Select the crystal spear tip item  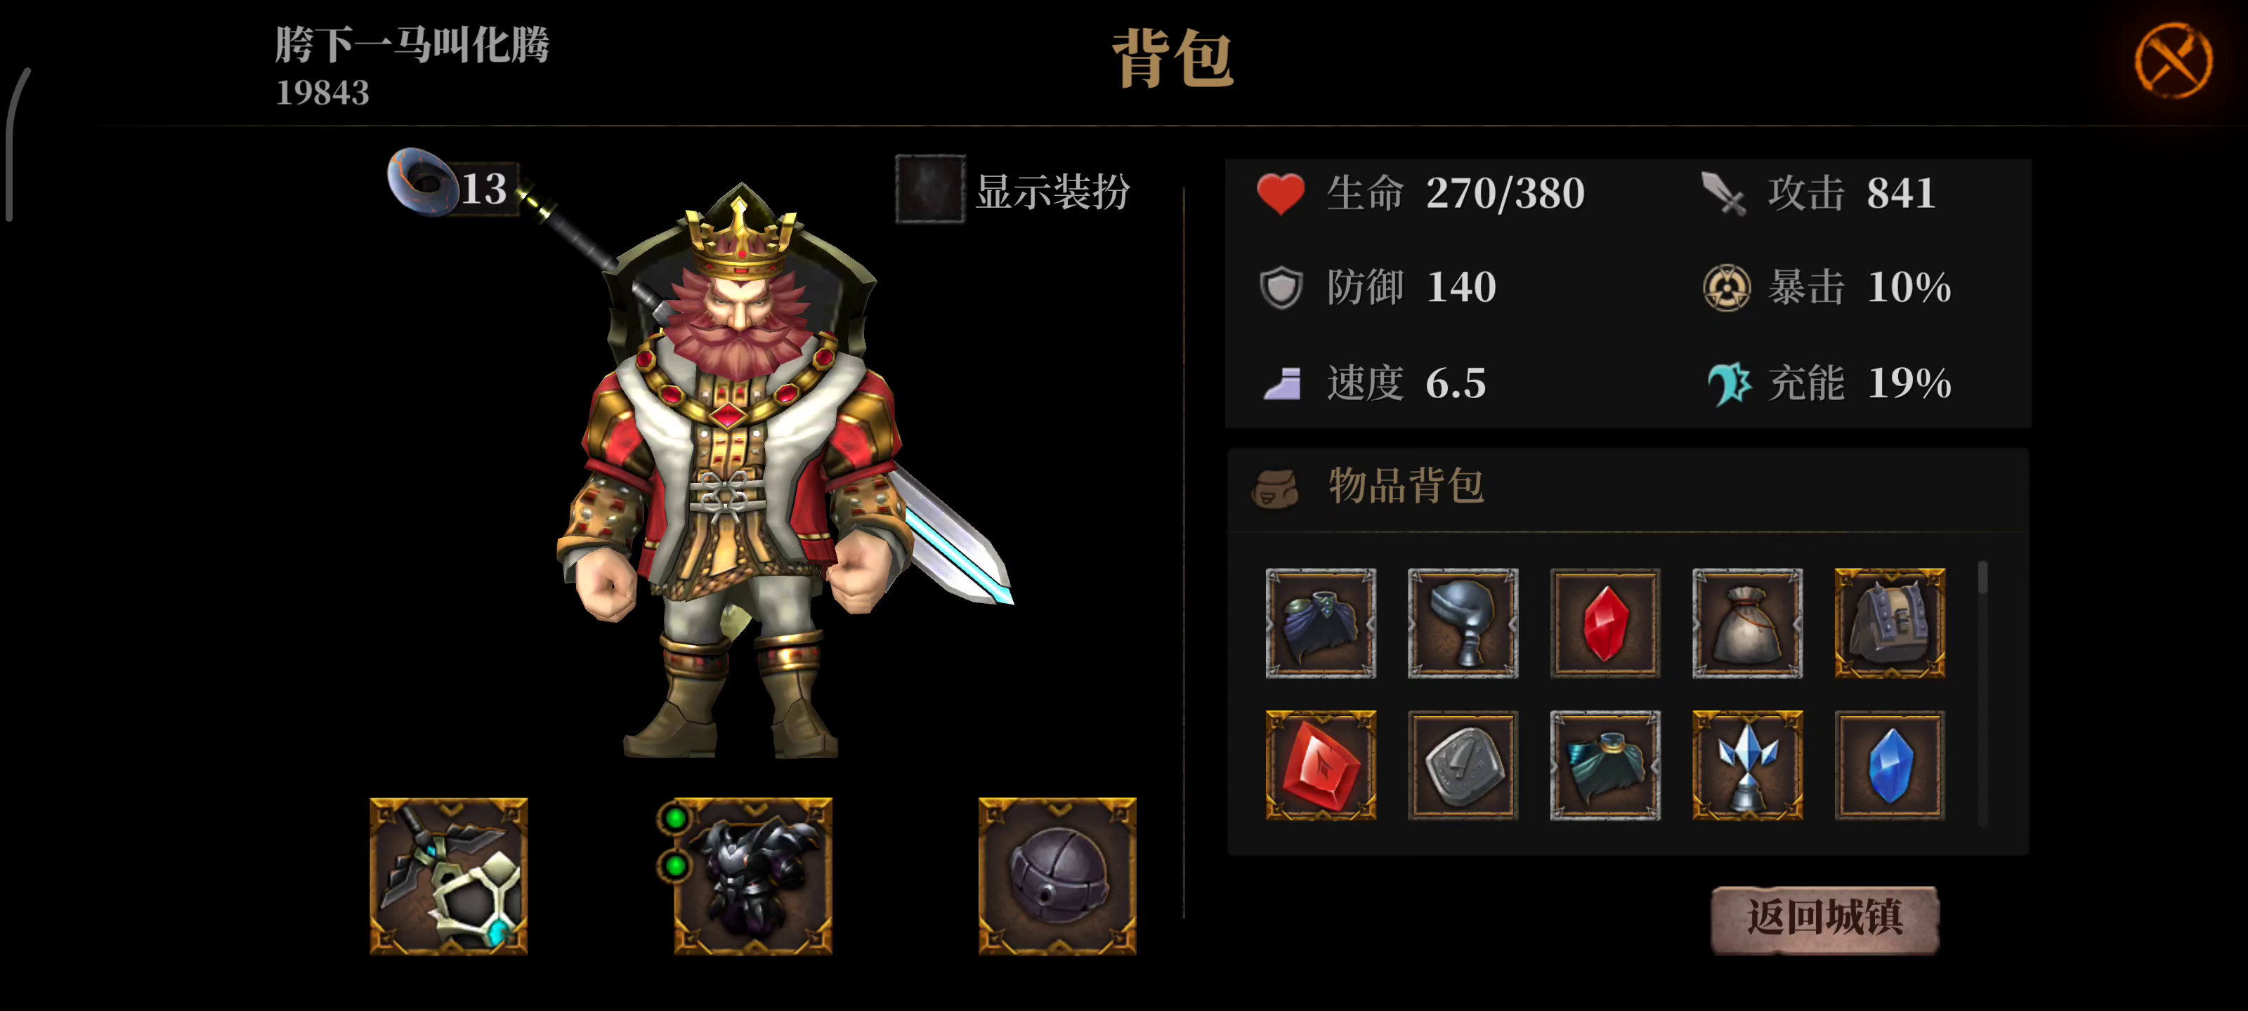click(1747, 765)
